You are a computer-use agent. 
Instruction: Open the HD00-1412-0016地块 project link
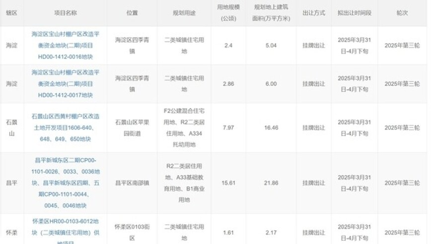click(65, 46)
